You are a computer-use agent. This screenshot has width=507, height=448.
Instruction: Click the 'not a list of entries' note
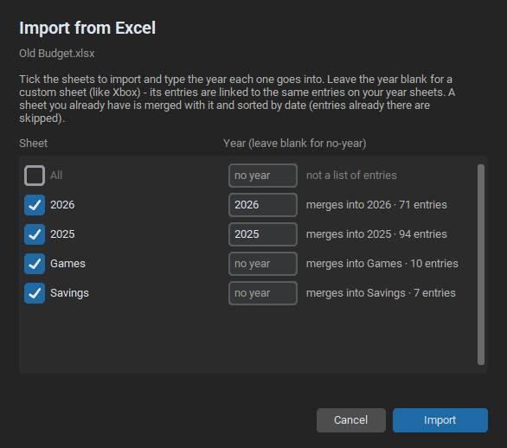(351, 176)
